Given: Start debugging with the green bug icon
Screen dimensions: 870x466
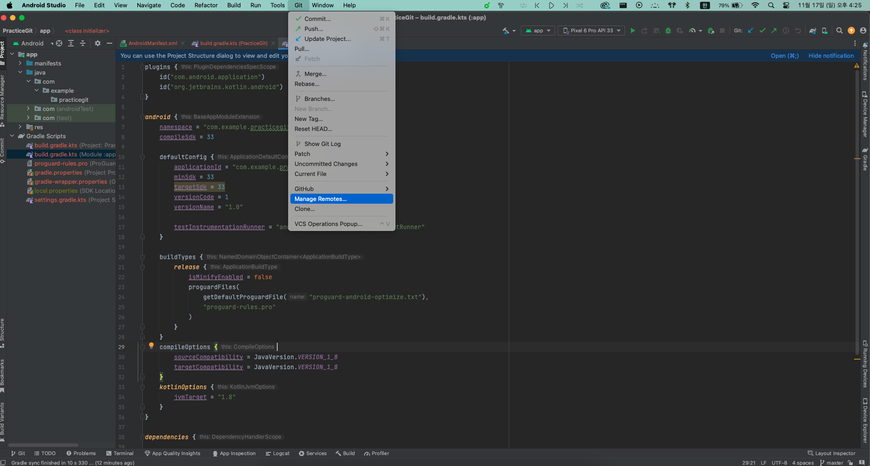Looking at the screenshot, I should (x=668, y=30).
